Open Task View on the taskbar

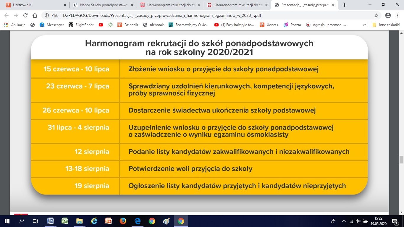(x=35, y=221)
